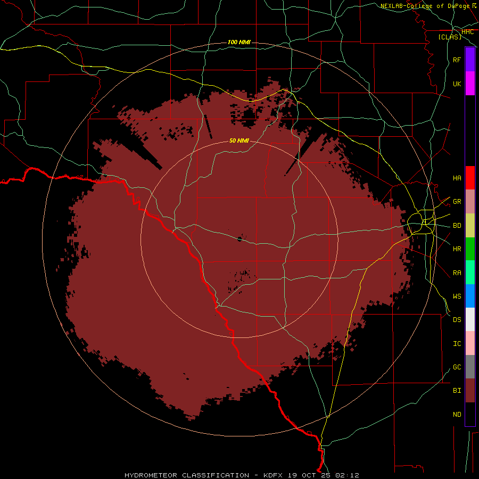Click the 50 NMI range ring label
The height and width of the screenshot is (479, 479).
pos(239,141)
